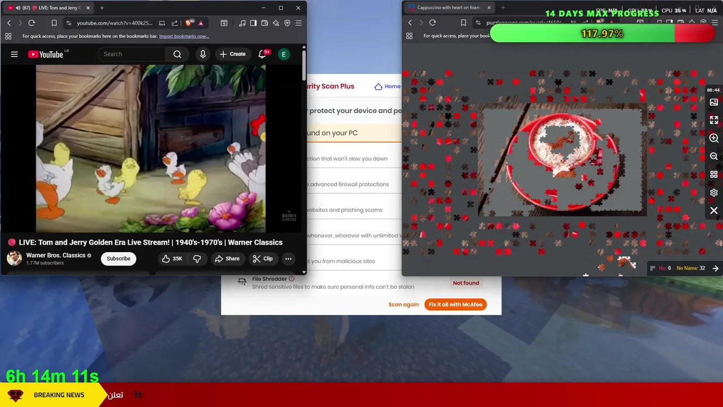This screenshot has height=407, width=723.
Task: Open Warner Bros. Classics channel name
Action: [55, 255]
